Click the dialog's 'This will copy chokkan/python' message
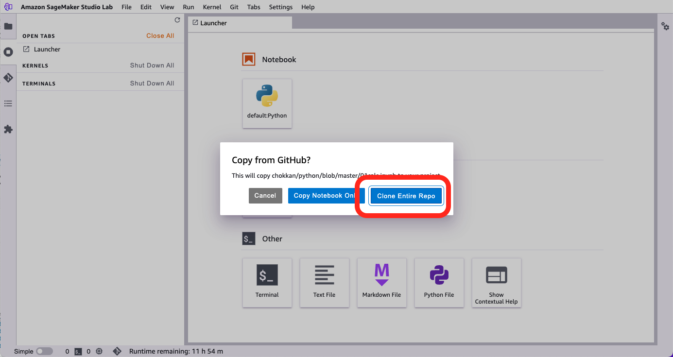Image resolution: width=673 pixels, height=357 pixels. pyautogui.click(x=336, y=176)
